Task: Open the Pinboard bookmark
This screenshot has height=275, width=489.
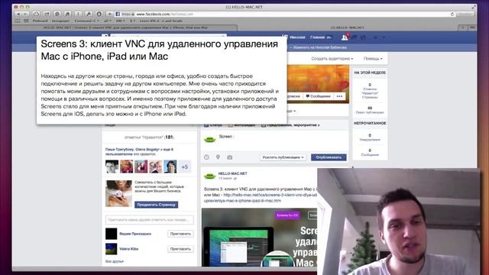Action: 40,21
